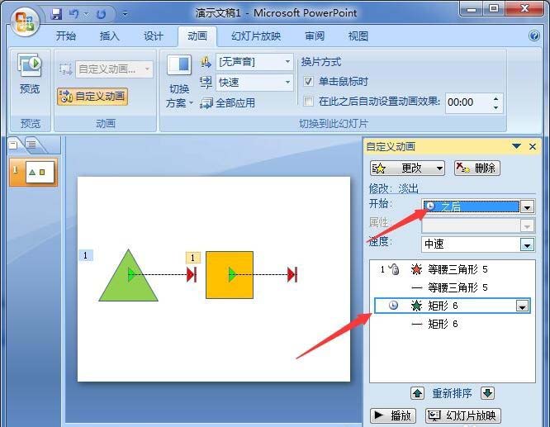Close the 自定义动画 task pane
Viewport: 550px width, 427px height.
533,146
